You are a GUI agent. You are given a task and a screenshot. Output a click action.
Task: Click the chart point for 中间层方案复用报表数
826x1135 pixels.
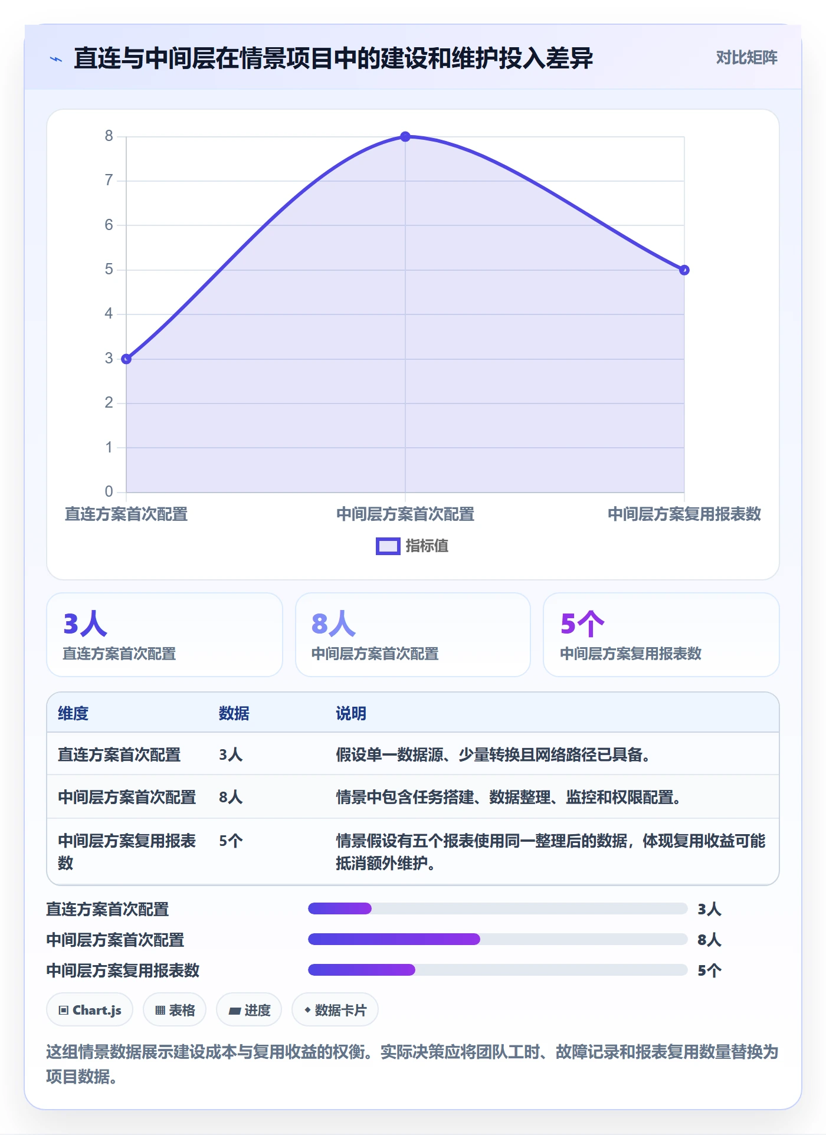[x=684, y=270]
